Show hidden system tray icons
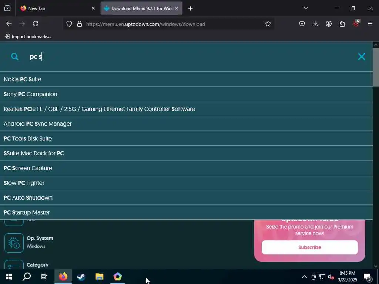Screen dimensions: 379x284 pos(305,277)
